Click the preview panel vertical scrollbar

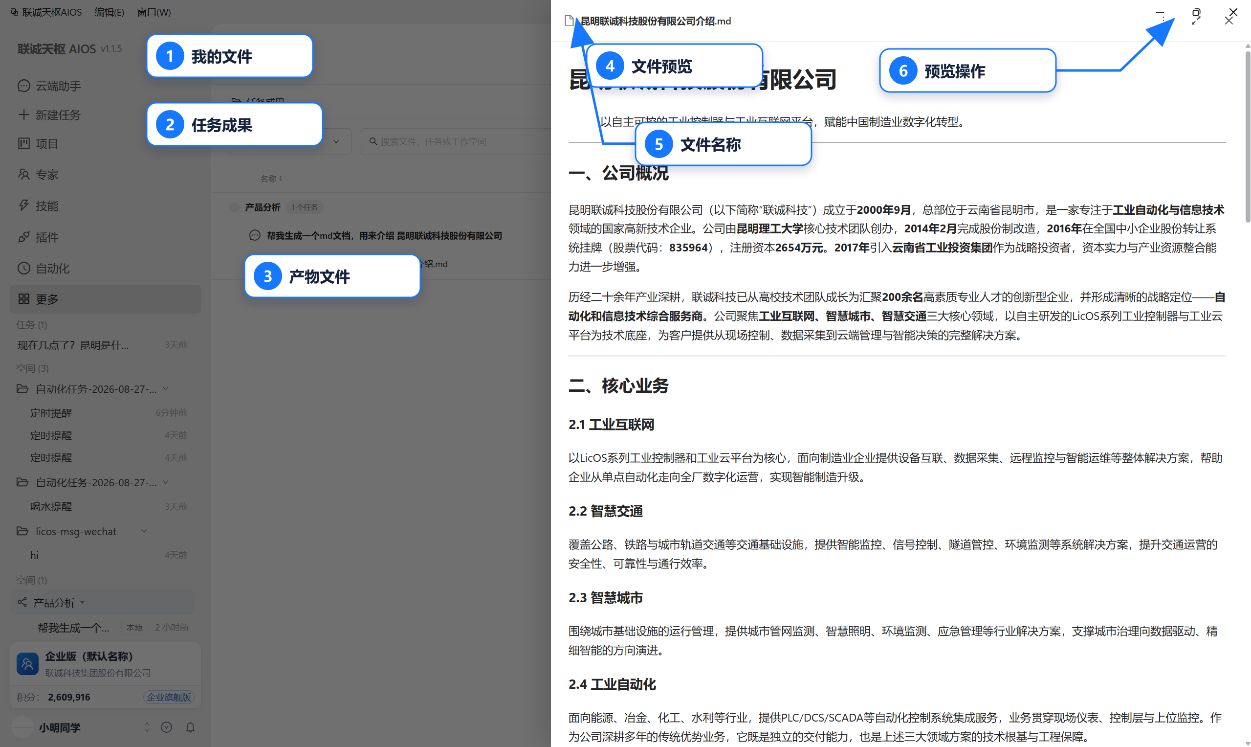[x=1248, y=136]
